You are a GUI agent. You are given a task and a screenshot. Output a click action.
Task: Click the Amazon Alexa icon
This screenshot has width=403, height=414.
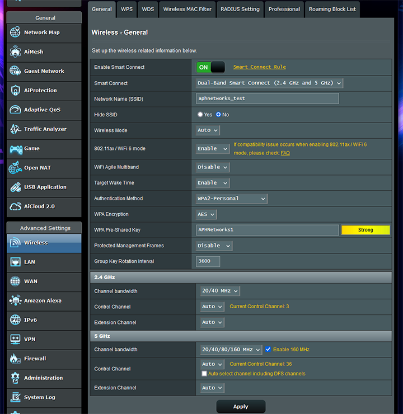tap(15, 301)
